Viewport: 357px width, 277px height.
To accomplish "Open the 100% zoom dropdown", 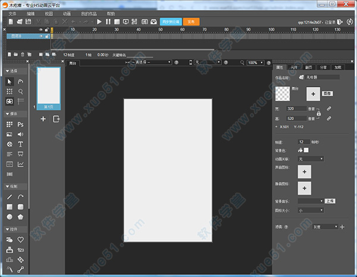I will pos(256,62).
